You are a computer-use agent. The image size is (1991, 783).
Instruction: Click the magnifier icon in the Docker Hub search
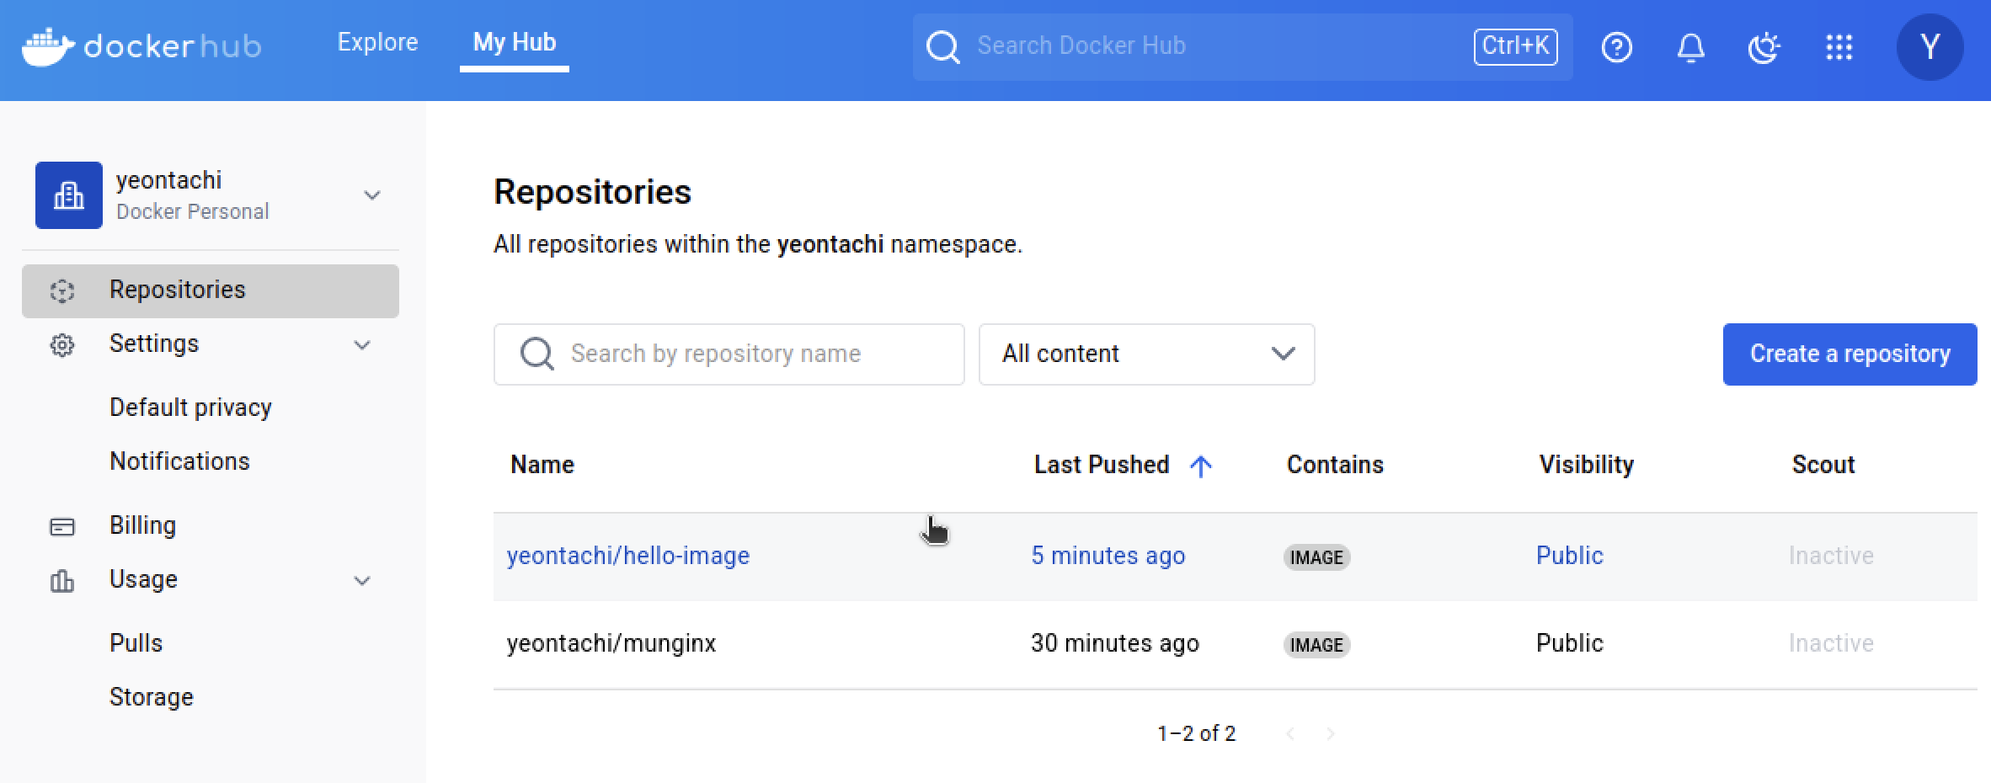tap(942, 47)
